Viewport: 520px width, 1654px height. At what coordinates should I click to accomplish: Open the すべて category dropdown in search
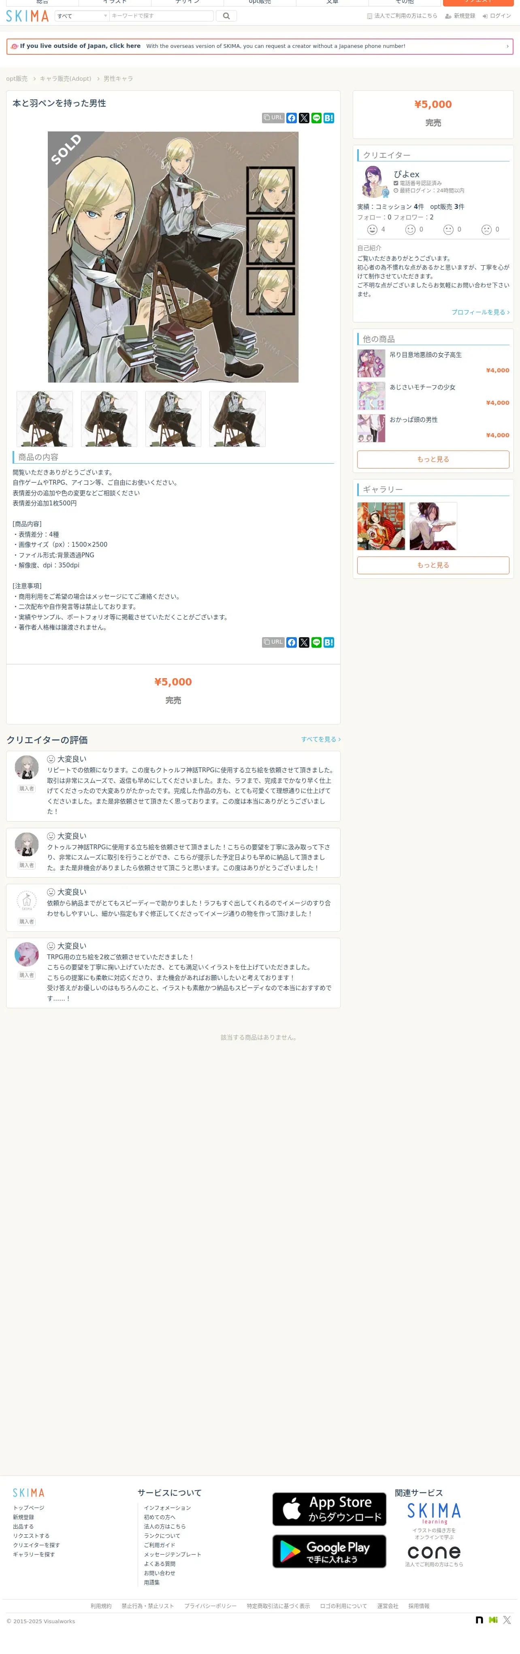pos(82,16)
